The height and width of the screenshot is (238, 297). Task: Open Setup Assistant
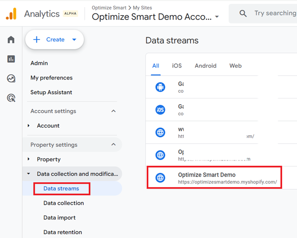click(x=51, y=92)
